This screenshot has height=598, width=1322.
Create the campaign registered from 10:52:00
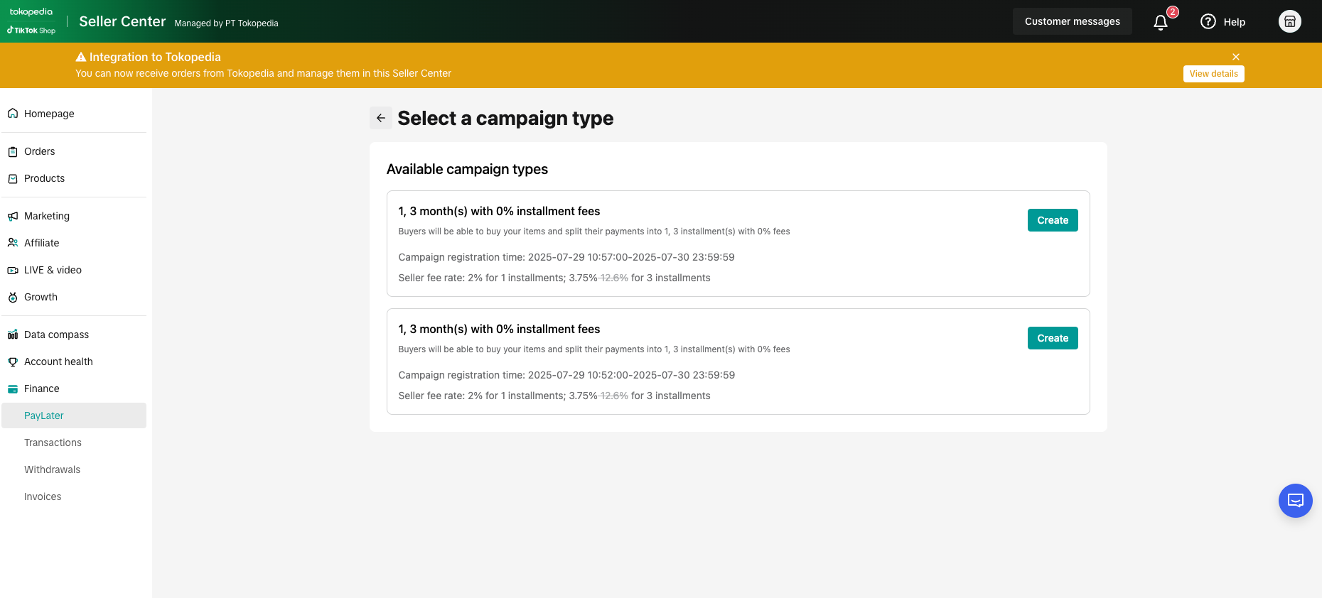click(x=1053, y=338)
